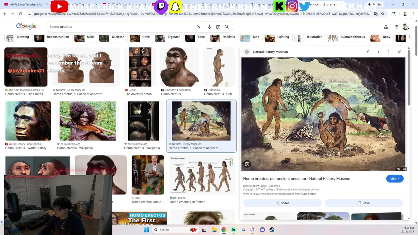The height and width of the screenshot is (235, 418).
Task: Open Steam from taskbar
Action: (x=272, y=230)
